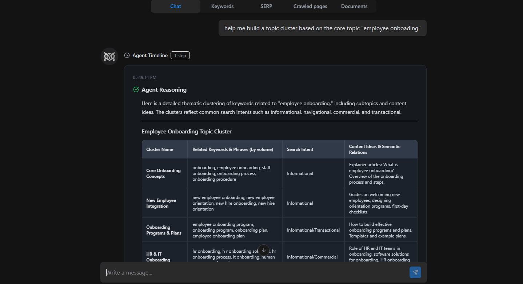View the Crawled pages tab
The image size is (523, 284).
[x=310, y=6]
